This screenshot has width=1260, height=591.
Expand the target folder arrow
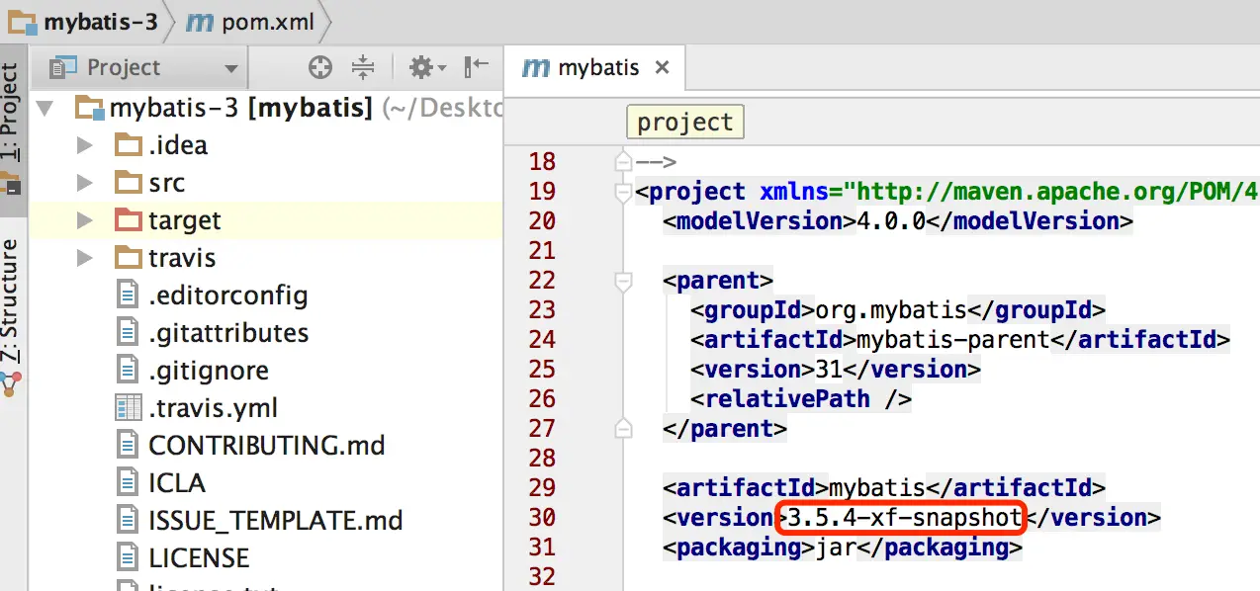pyautogui.click(x=85, y=220)
